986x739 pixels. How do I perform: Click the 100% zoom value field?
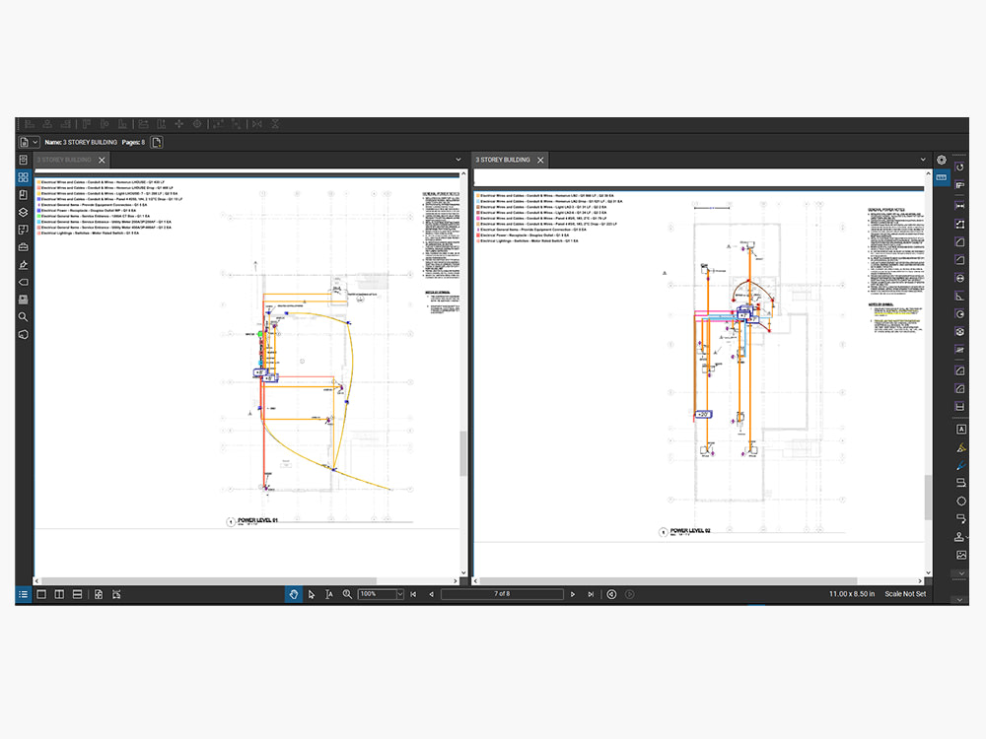pyautogui.click(x=377, y=594)
